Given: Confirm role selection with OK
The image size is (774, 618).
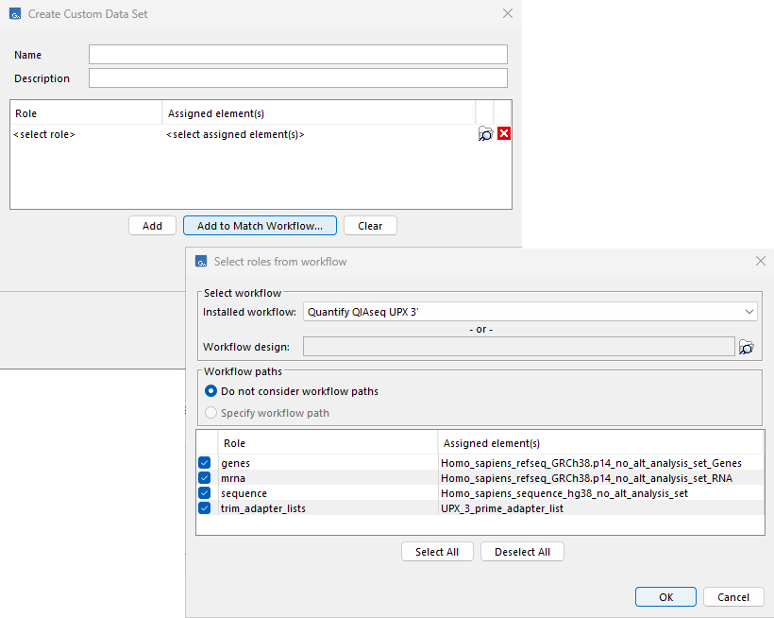Looking at the screenshot, I should click(665, 596).
